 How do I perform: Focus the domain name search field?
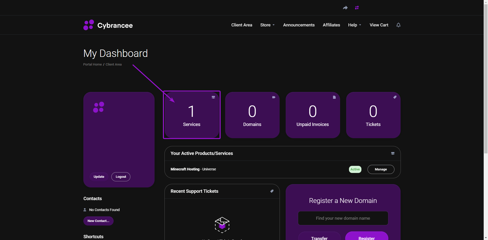[343, 218]
